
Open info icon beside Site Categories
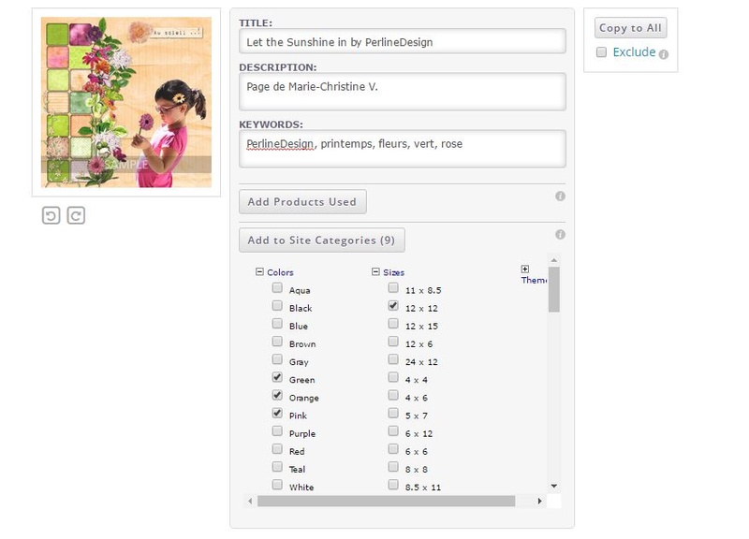pyautogui.click(x=560, y=235)
